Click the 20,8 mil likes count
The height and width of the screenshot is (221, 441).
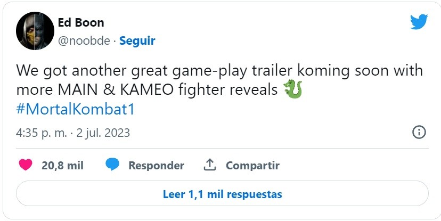click(x=62, y=165)
